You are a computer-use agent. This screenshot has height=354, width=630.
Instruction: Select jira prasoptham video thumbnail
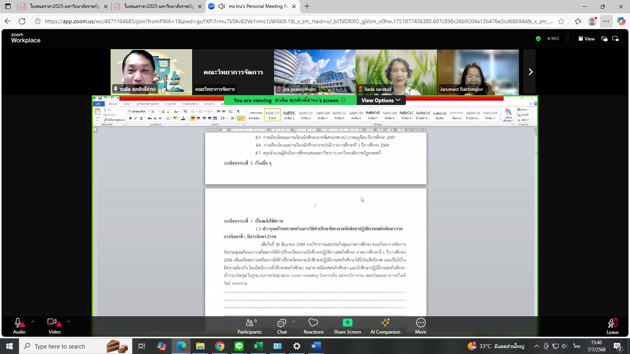point(315,72)
